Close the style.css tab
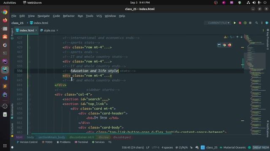Screen dimensions: 270x151 click(x=57, y=30)
